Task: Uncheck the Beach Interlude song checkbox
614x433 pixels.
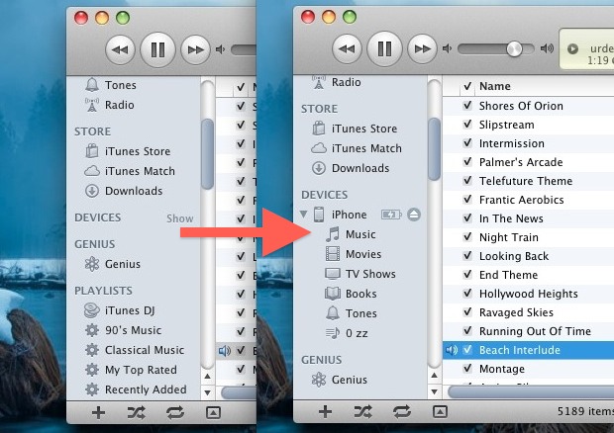Action: pyautogui.click(x=467, y=350)
